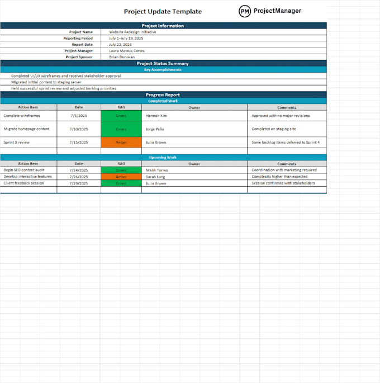Click Completed Work's Date column header

pos(79,107)
